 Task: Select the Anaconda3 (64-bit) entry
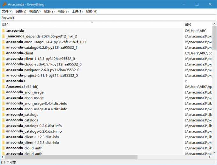point(22,87)
